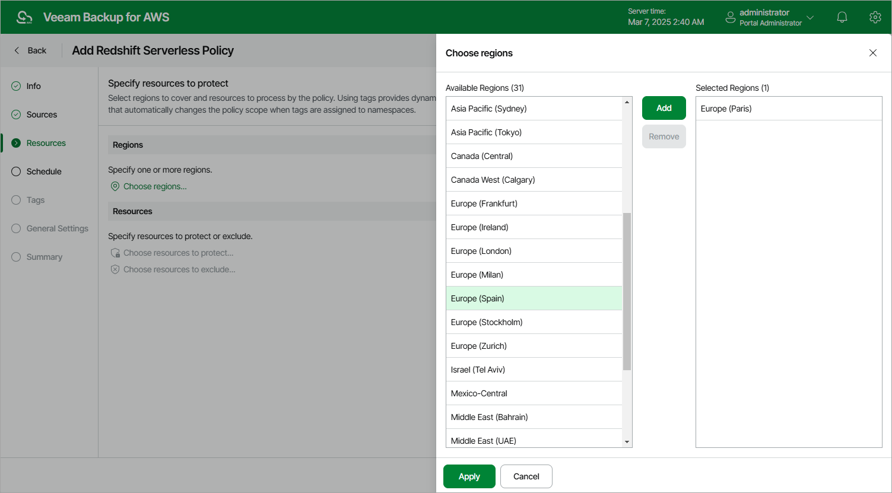This screenshot has height=493, width=892.
Task: Select Europe (Paris) in Selected Regions
Action: (x=726, y=109)
